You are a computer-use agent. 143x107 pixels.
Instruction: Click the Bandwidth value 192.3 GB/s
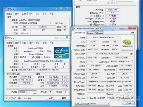point(125,78)
